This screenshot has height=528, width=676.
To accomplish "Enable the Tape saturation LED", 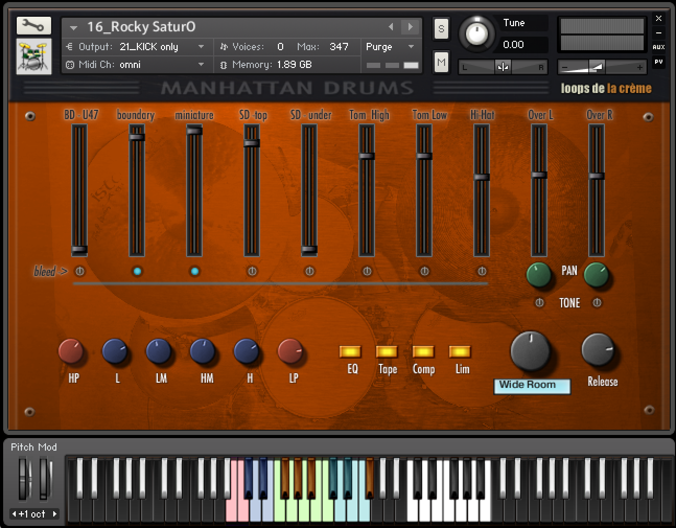I will tap(387, 351).
